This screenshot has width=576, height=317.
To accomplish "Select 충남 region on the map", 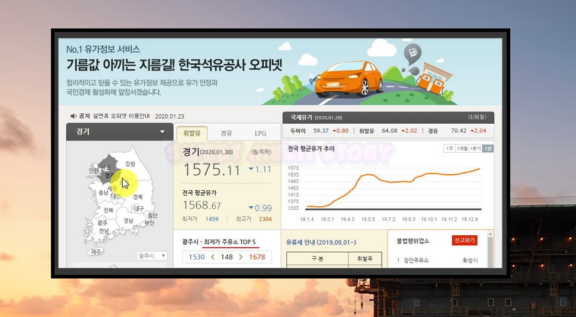I will pos(103,193).
